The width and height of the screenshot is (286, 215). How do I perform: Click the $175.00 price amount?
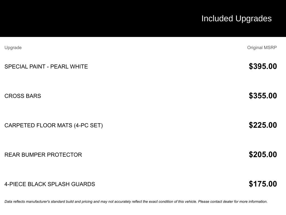tap(263, 184)
